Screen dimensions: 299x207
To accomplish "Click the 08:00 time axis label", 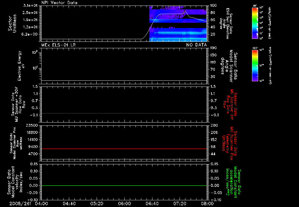I will [207, 203].
